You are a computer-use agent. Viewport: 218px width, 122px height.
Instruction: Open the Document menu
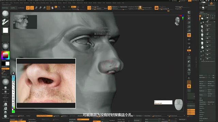point(16,3)
